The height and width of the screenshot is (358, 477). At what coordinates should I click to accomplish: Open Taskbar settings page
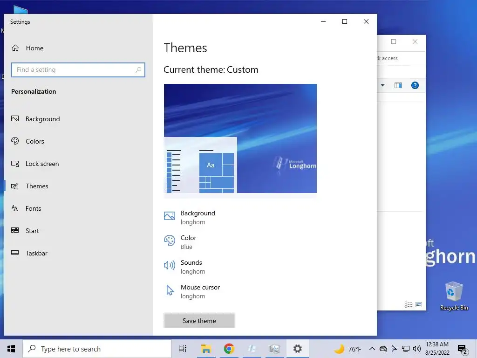[x=29, y=253]
